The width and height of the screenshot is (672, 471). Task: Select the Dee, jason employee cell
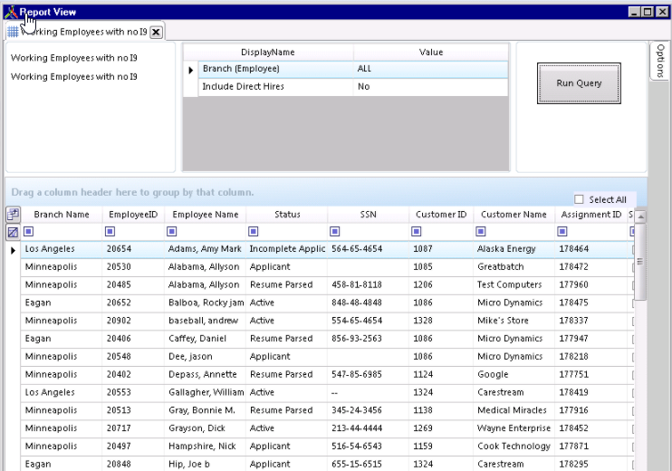(x=205, y=357)
